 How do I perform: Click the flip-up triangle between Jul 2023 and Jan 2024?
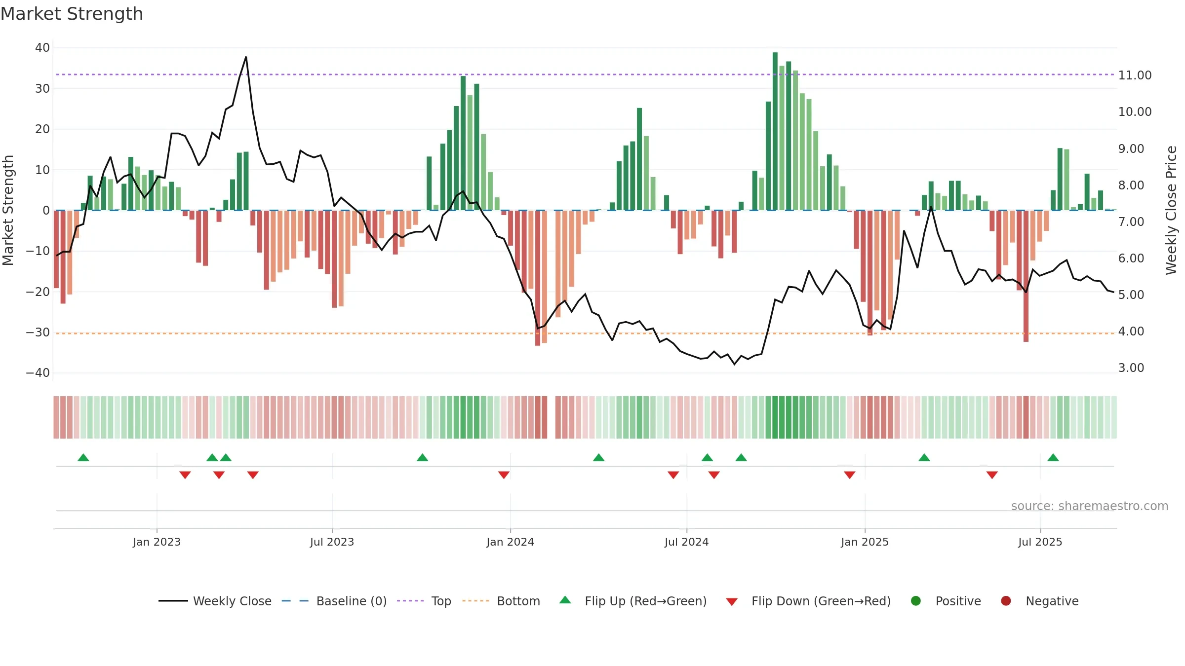click(422, 457)
